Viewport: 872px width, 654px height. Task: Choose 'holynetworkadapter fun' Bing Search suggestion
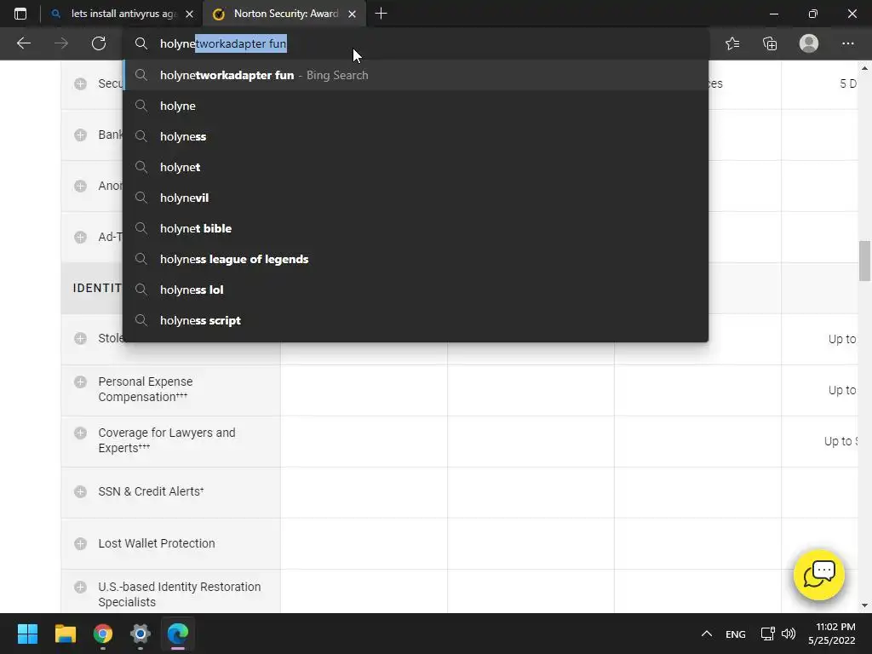[416, 75]
